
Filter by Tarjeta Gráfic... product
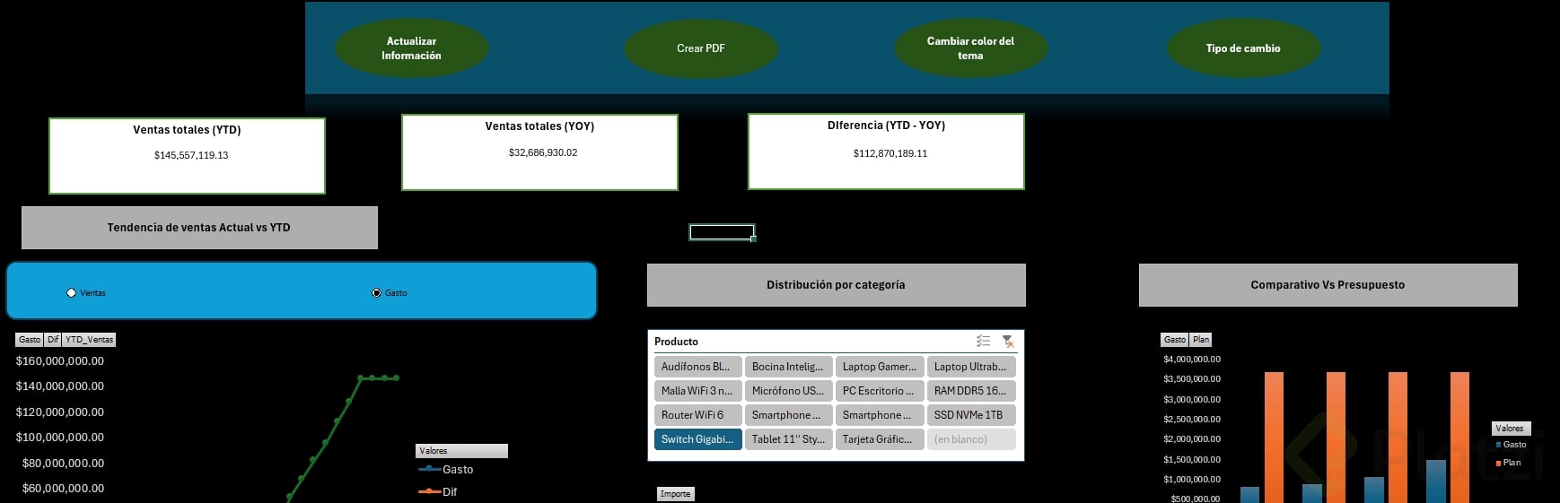880,439
